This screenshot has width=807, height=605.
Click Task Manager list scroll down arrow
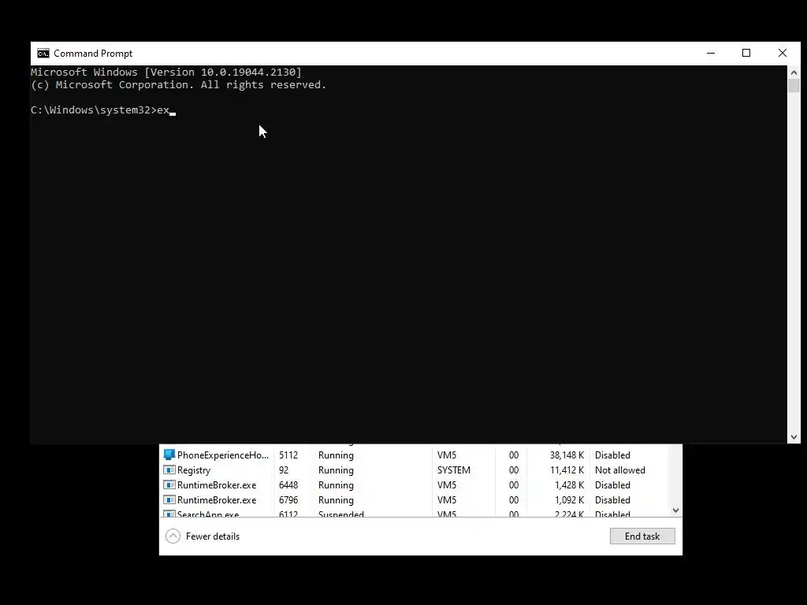point(675,510)
